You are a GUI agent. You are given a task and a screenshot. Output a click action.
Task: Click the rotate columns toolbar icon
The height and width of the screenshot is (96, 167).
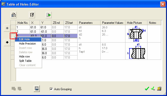(14, 15)
